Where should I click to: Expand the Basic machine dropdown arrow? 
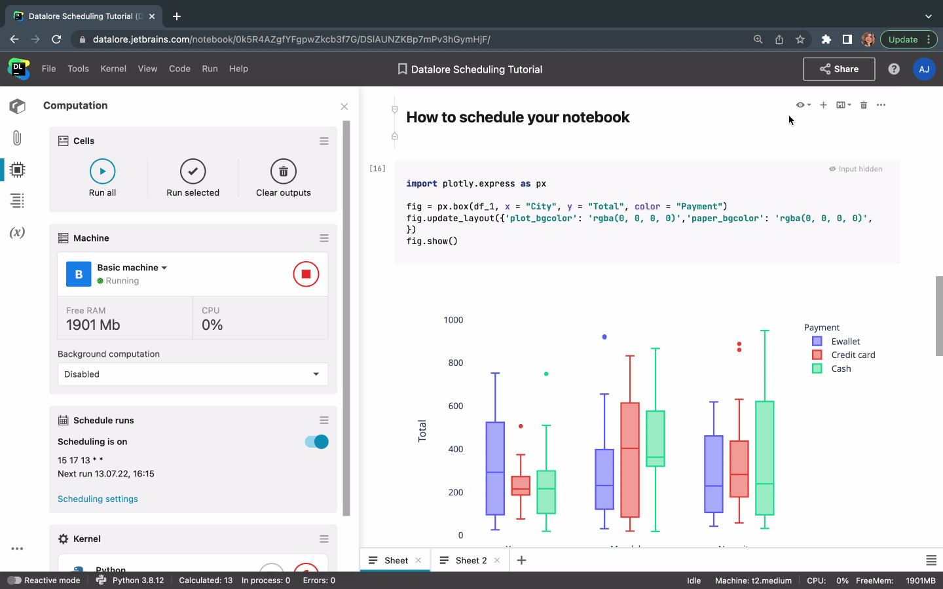pyautogui.click(x=164, y=268)
